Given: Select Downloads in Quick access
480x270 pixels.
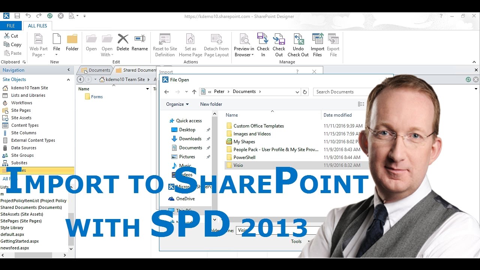Looking at the screenshot, I should click(x=190, y=139).
